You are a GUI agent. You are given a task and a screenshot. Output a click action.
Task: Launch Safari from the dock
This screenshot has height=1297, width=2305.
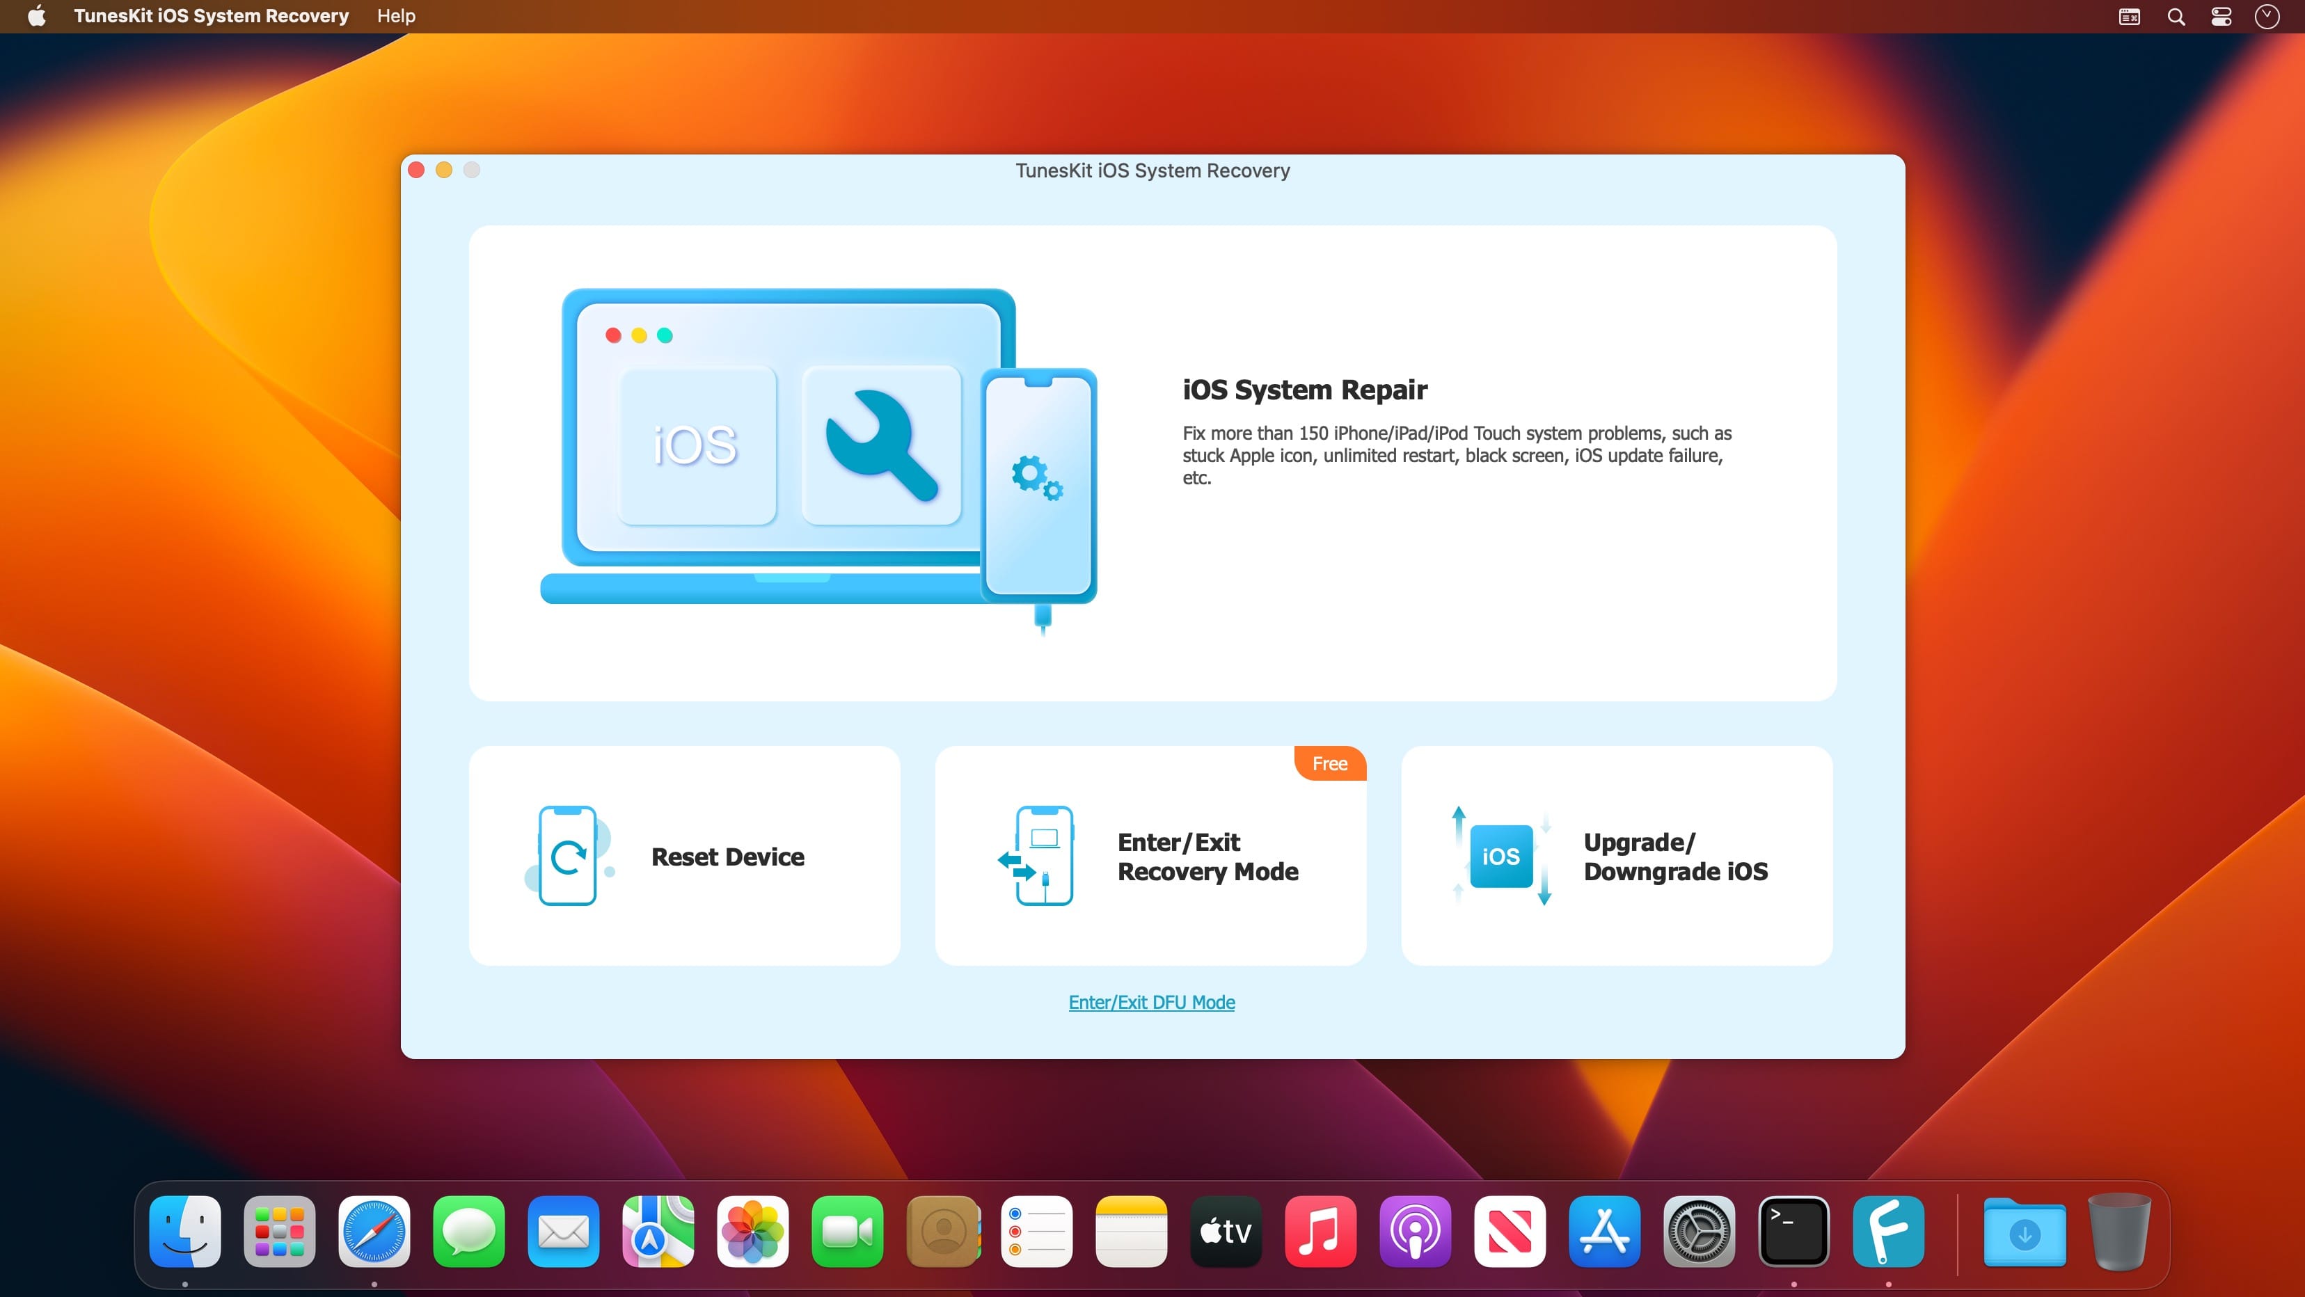[x=374, y=1232]
